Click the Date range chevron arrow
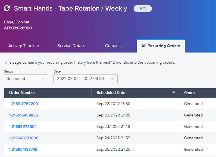216x157 pixels. click(x=113, y=79)
